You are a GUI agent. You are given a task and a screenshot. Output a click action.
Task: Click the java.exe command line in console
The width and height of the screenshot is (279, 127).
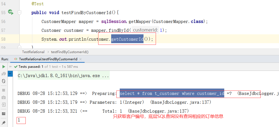[63, 76]
